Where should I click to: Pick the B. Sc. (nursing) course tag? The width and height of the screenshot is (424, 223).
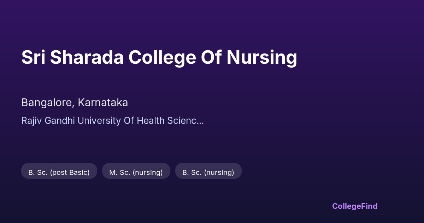click(208, 172)
